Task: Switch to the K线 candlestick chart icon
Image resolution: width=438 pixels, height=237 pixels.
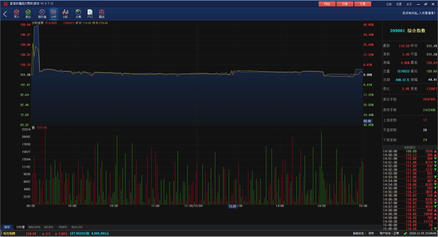Action: (x=65, y=14)
